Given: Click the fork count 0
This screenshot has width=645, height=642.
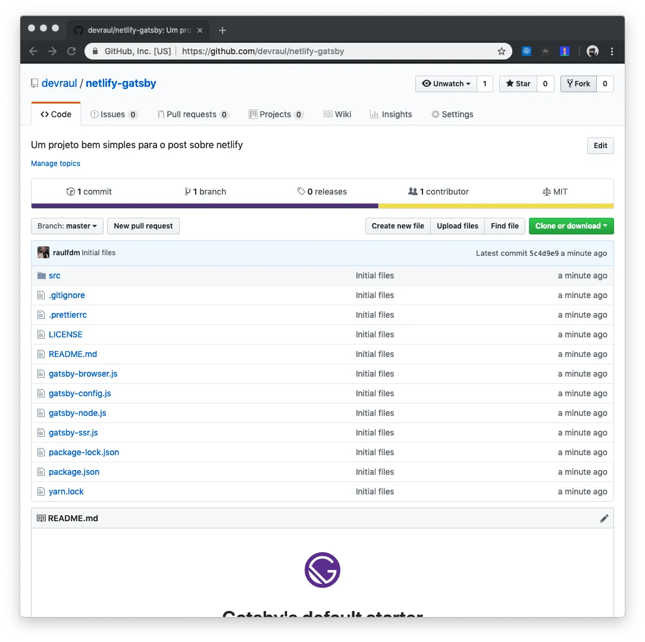Looking at the screenshot, I should point(605,84).
